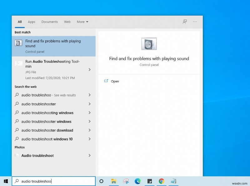Click the Windows Start button
Viewport: 250px width, 186px height.
click(5, 181)
